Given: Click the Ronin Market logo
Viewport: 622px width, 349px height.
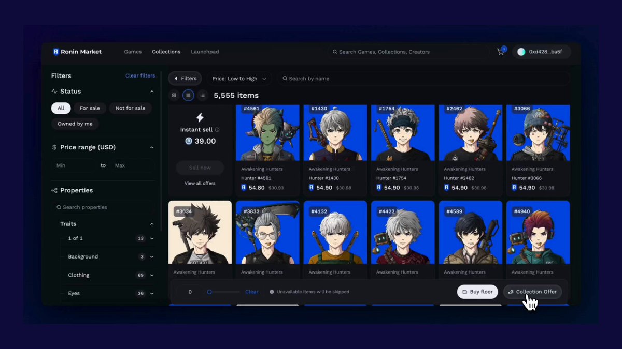Looking at the screenshot, I should [77, 52].
